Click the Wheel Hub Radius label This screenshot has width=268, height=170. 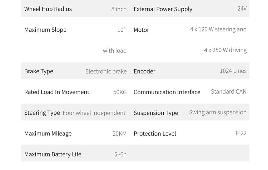coord(48,9)
